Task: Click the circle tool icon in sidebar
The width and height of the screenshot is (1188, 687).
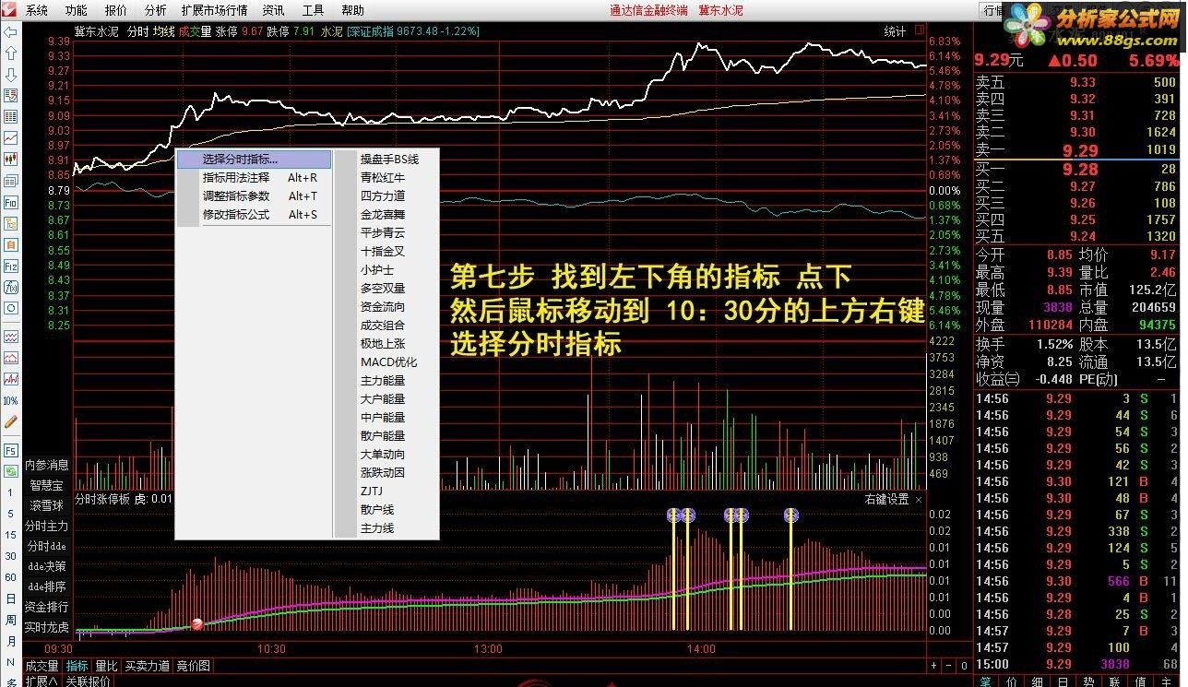Action: (x=10, y=308)
